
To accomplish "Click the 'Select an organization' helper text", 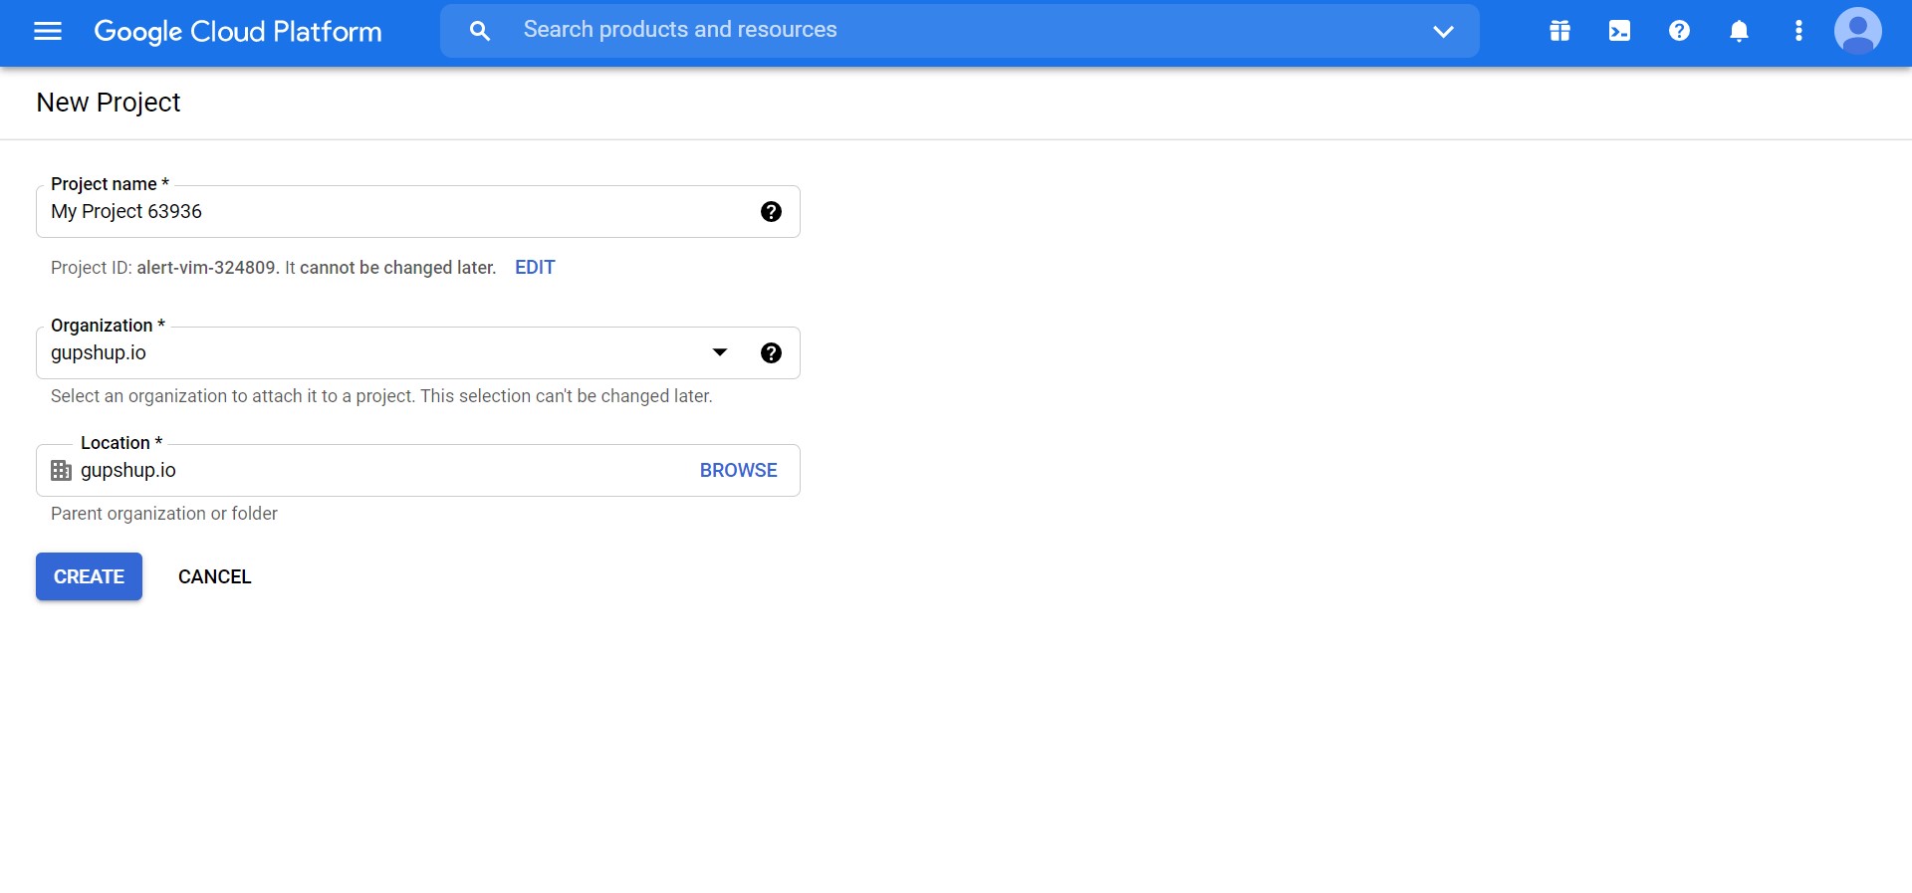I will (x=381, y=396).
